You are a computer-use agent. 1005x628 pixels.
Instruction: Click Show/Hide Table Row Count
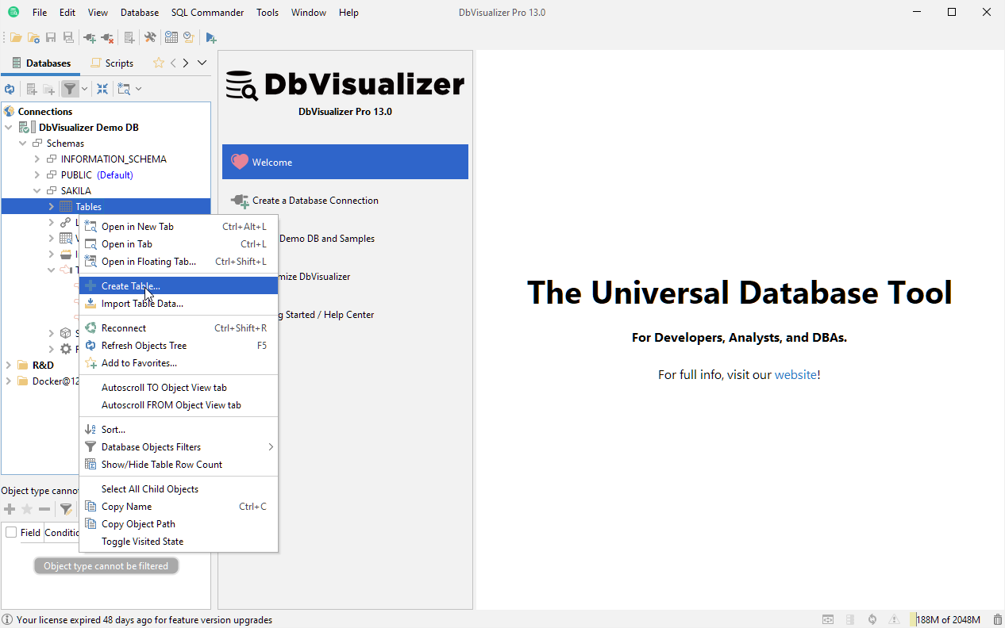click(179, 464)
